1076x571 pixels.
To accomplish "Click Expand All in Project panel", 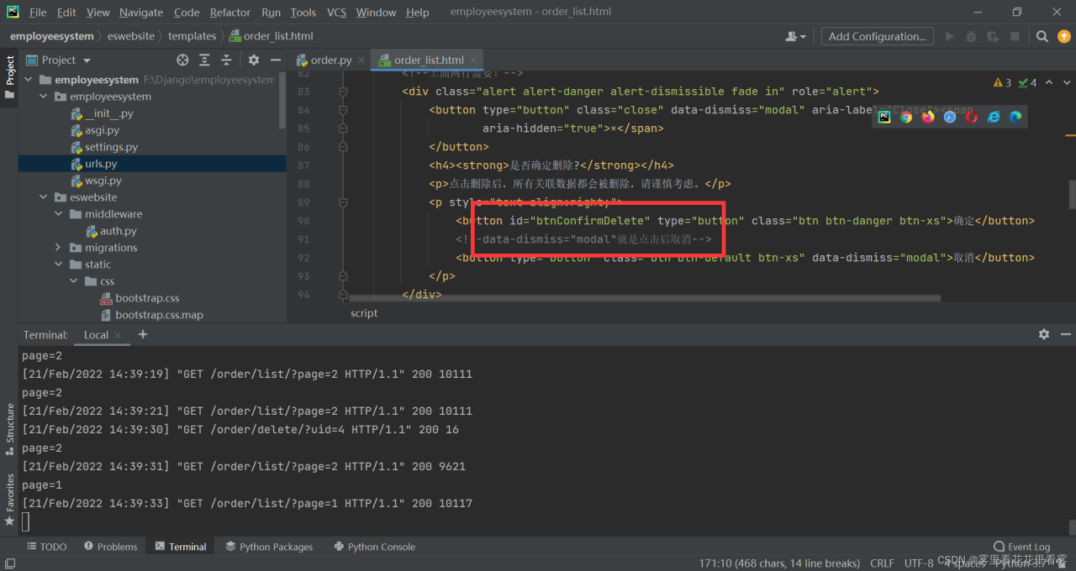I will [x=205, y=60].
